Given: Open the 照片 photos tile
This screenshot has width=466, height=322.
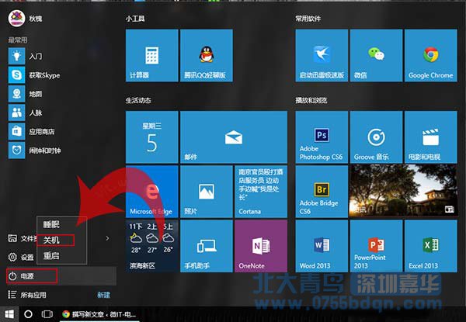Looking at the screenshot, I should tap(207, 192).
